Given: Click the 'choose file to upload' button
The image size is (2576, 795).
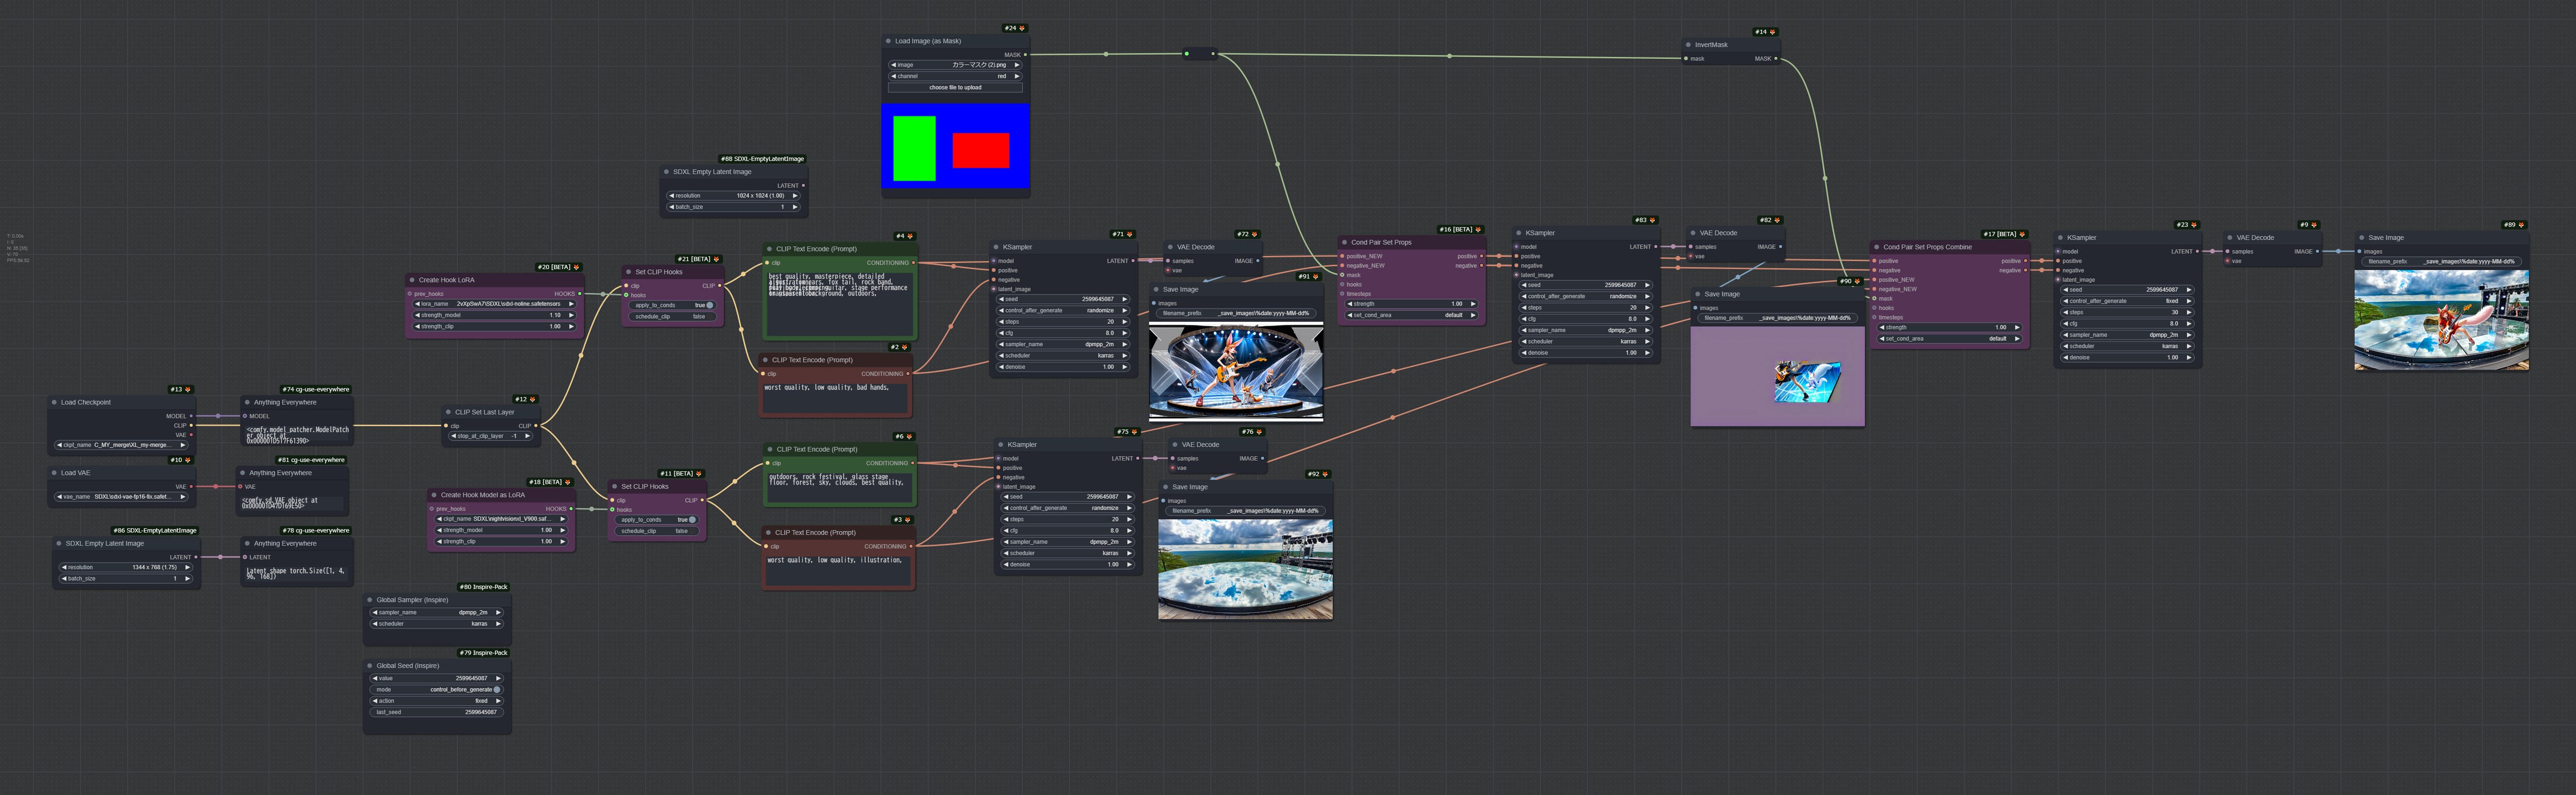Looking at the screenshot, I should coord(955,88).
